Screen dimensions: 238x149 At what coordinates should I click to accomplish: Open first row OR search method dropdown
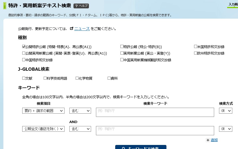point(226,111)
